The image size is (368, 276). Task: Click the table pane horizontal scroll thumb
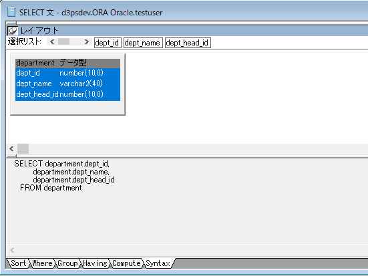pyautogui.click(x=23, y=148)
